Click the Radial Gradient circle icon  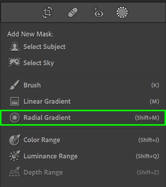click(x=15, y=118)
